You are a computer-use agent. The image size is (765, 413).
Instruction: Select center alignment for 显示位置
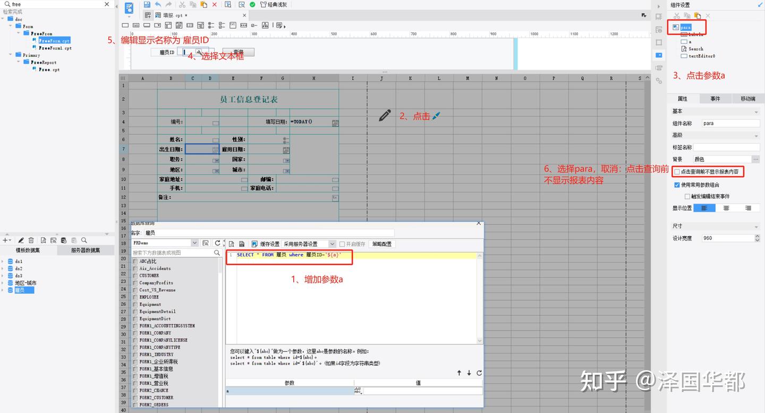pos(726,208)
